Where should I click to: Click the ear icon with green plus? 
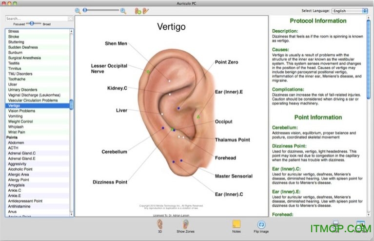pyautogui.click(x=138, y=11)
